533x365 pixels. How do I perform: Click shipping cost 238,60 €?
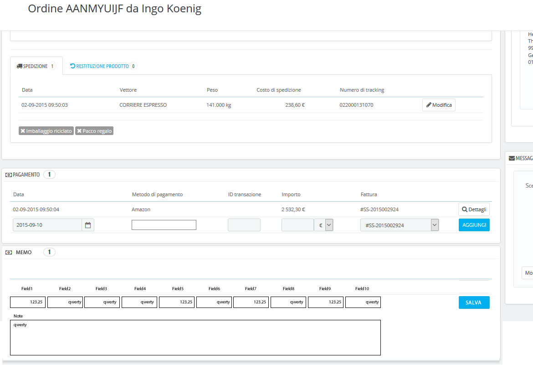pos(295,105)
